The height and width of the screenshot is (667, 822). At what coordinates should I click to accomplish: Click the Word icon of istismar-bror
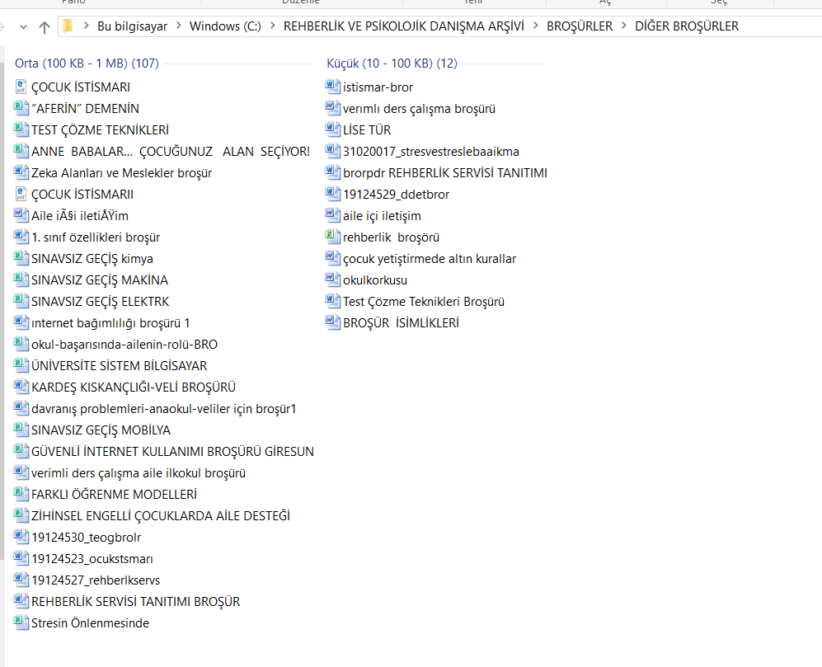(x=333, y=87)
